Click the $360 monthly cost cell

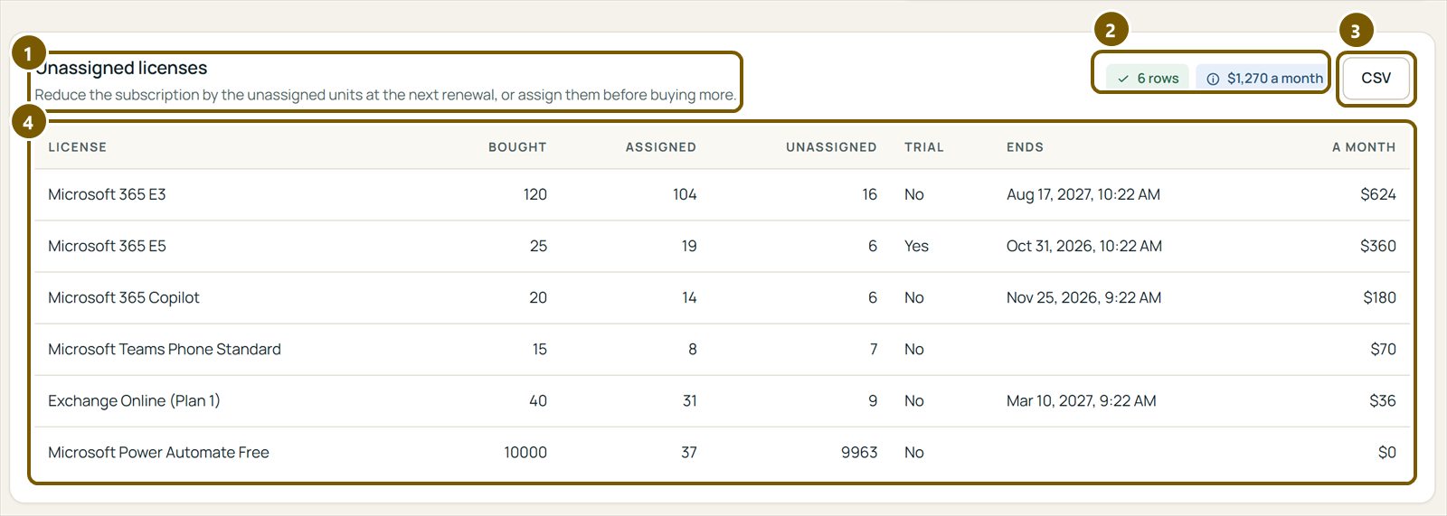1377,246
